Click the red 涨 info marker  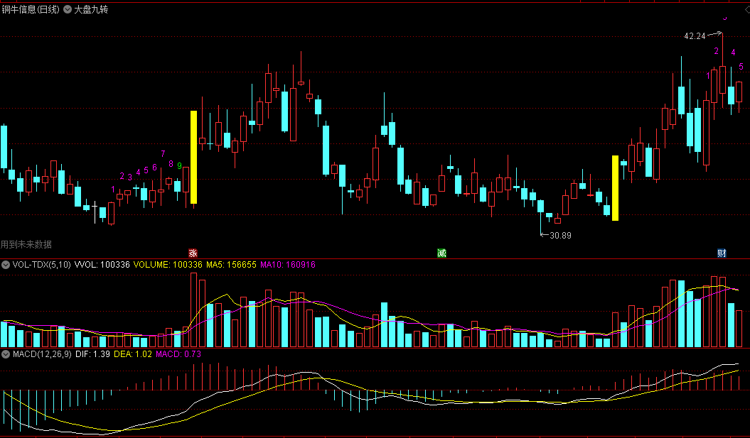[x=193, y=253]
